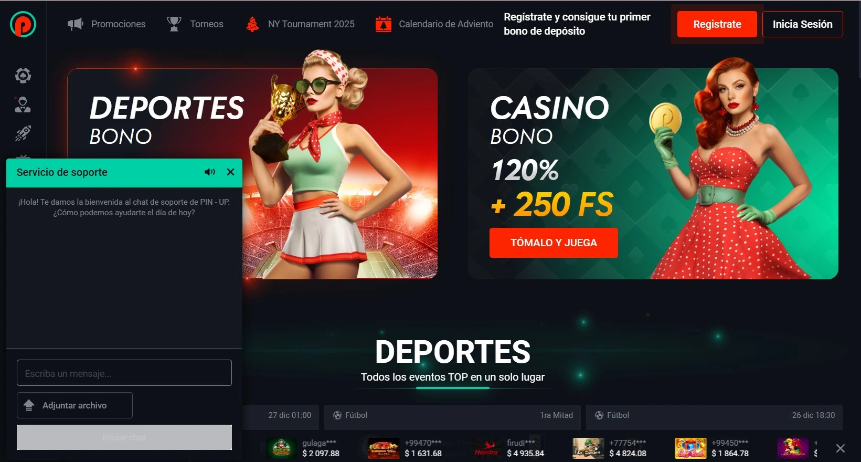Focus the Escriba un mensaje field

pyautogui.click(x=124, y=373)
